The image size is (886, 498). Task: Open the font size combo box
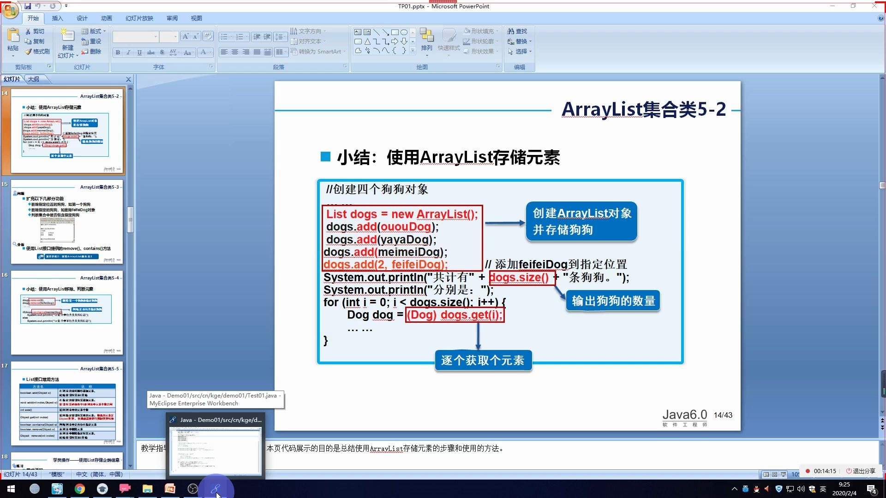pos(169,36)
